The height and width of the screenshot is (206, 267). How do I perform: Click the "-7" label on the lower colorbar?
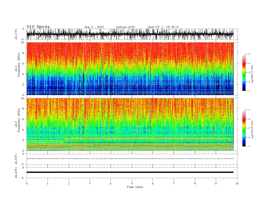249,146
